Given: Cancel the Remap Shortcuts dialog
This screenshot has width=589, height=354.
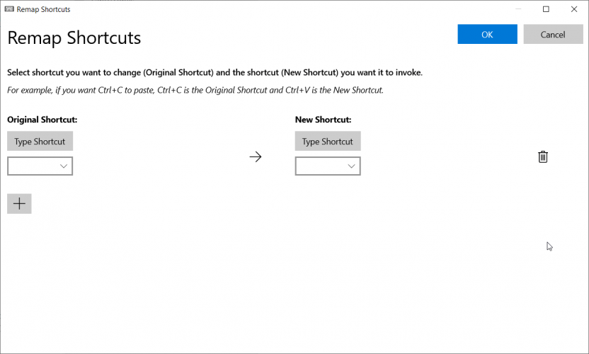Looking at the screenshot, I should click(553, 34).
